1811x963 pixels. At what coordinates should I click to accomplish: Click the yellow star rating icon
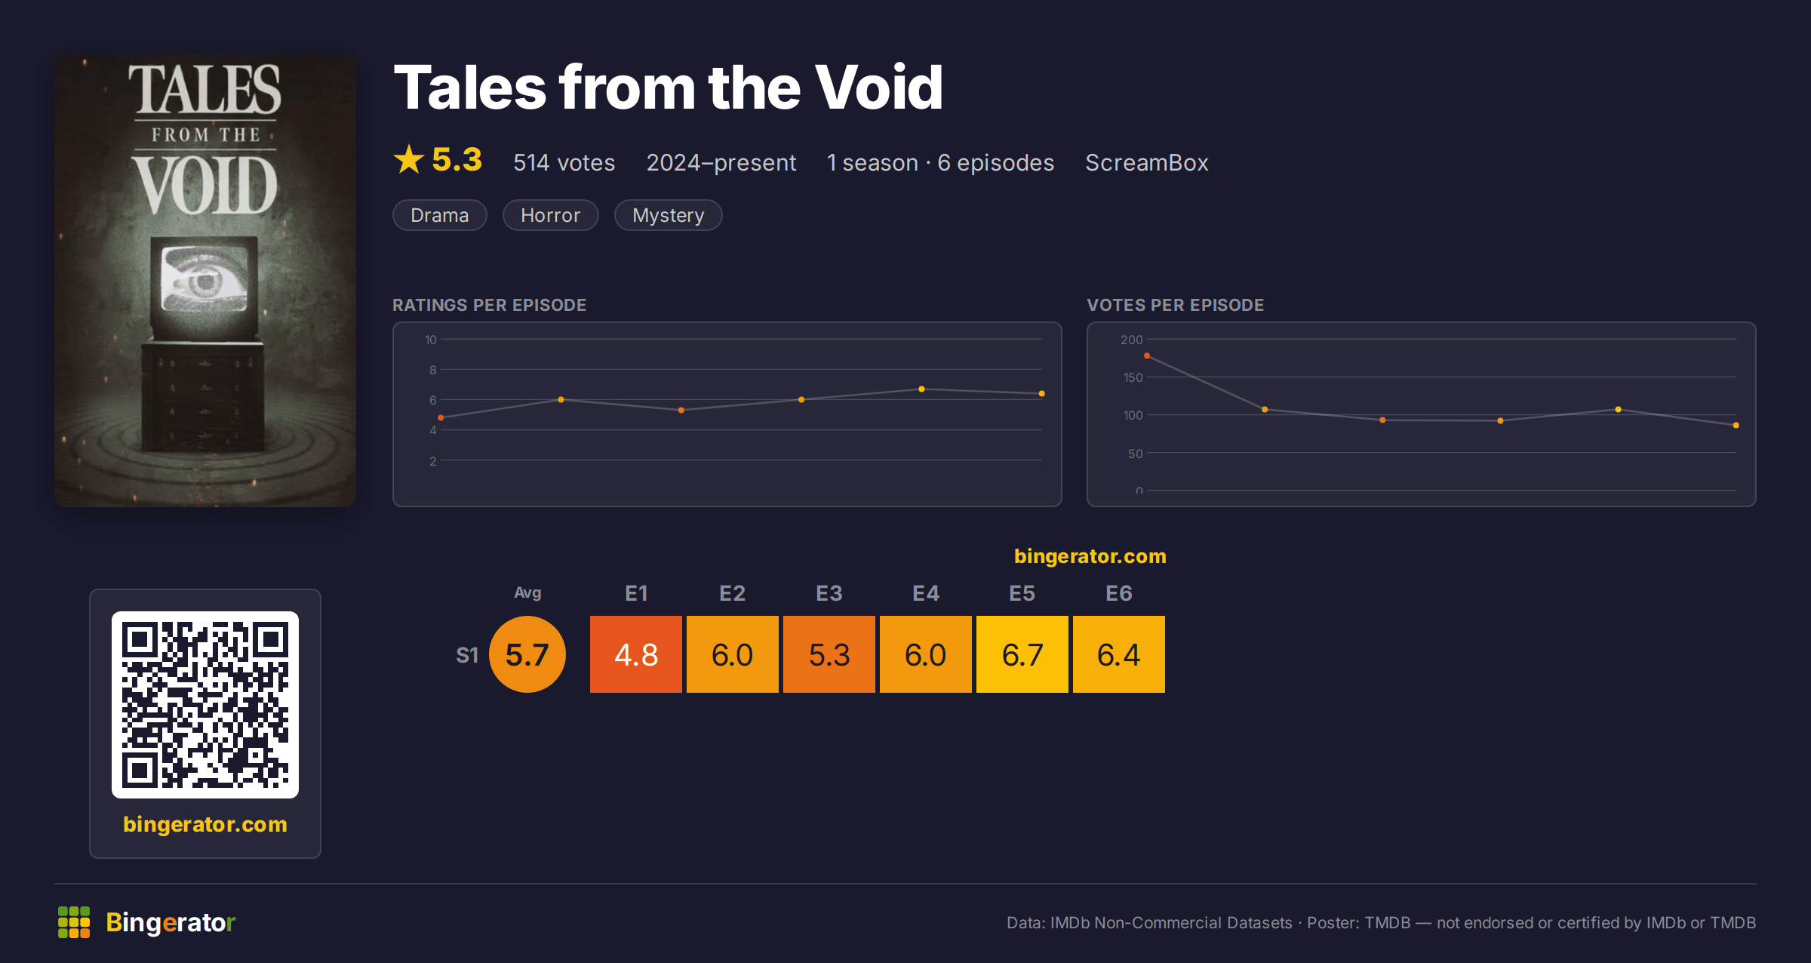[x=409, y=159]
